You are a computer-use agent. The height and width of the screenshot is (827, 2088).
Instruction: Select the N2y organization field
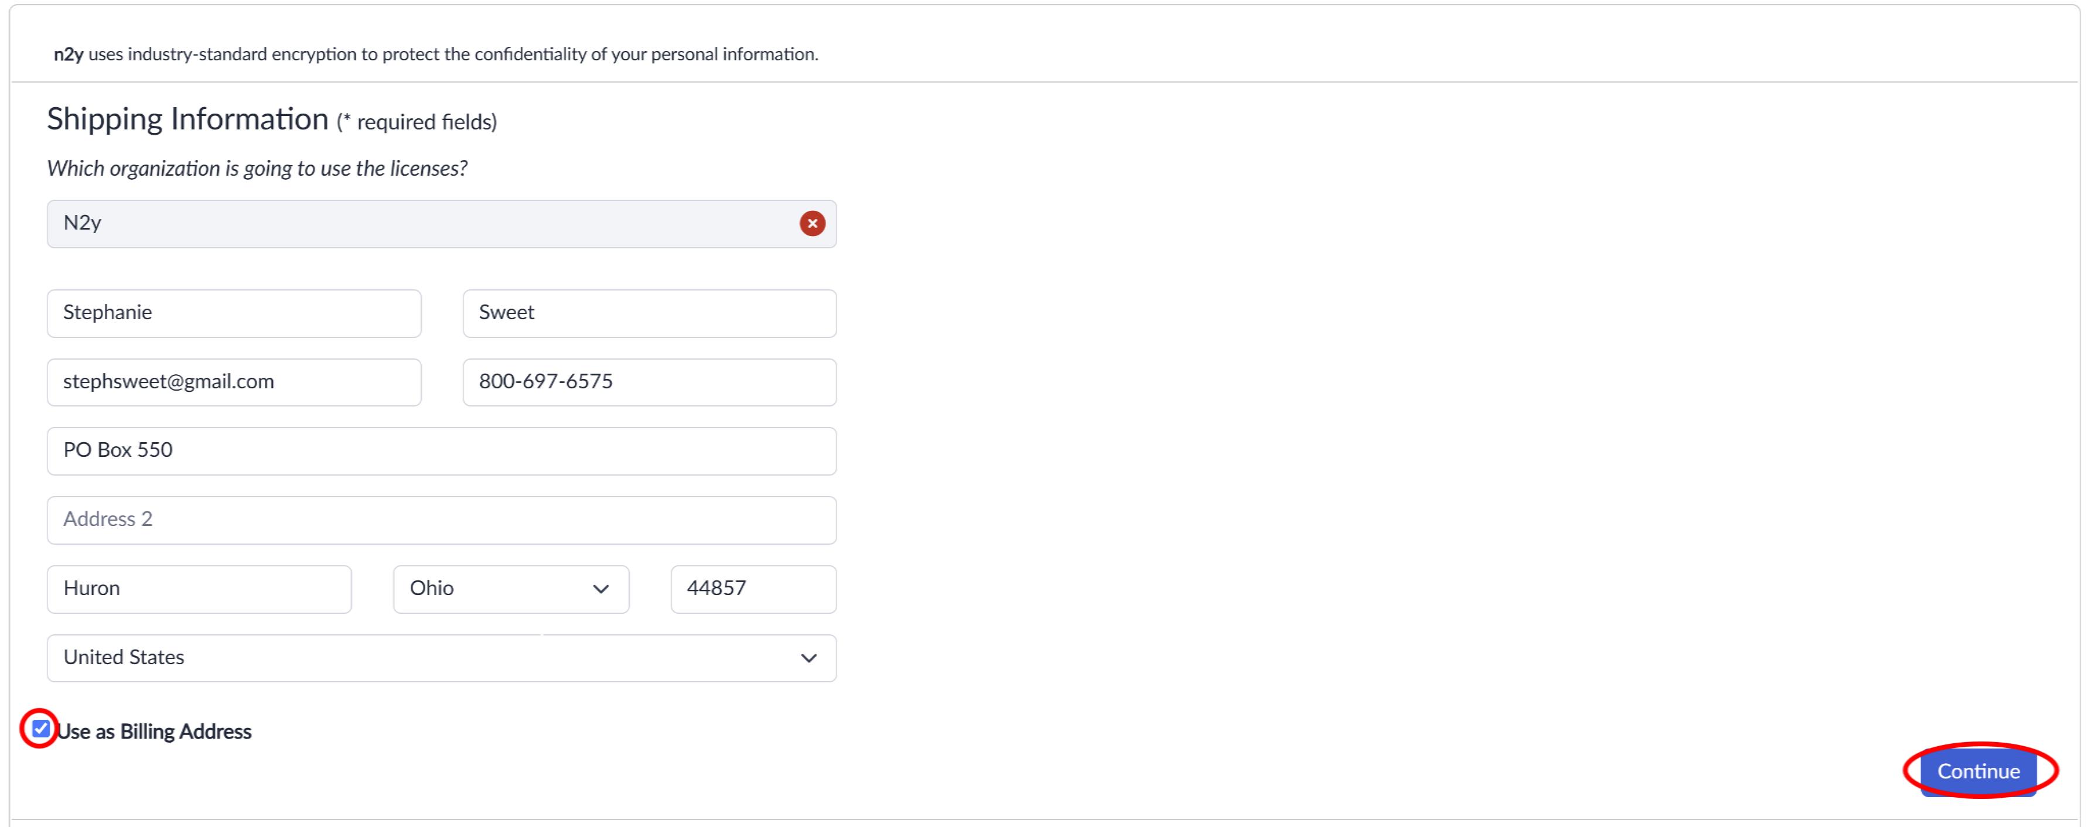(442, 224)
